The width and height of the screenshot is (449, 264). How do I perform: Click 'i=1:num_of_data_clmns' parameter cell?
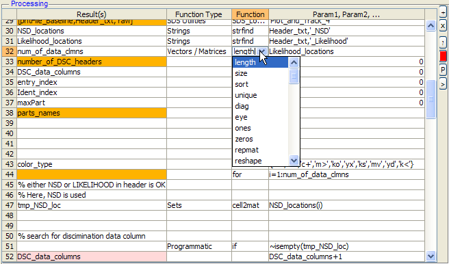tap(346, 174)
